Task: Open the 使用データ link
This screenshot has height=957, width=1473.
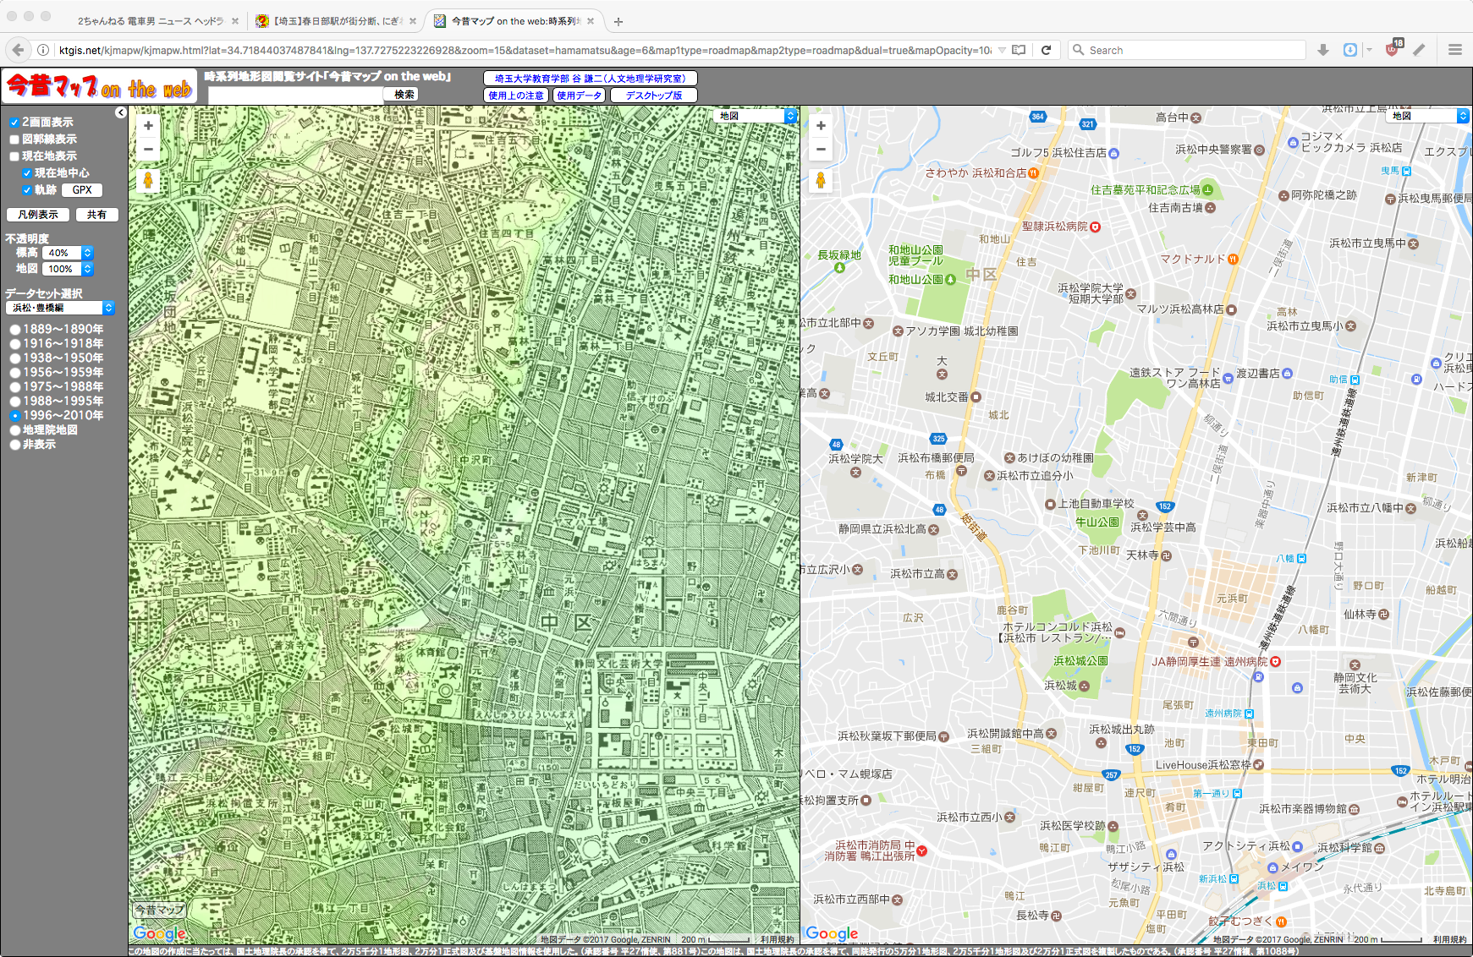Action: [x=579, y=96]
